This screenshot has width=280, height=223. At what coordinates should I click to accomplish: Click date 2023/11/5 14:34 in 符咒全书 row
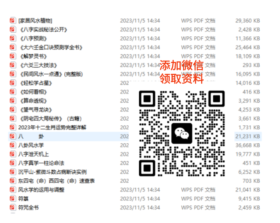(x=140, y=208)
